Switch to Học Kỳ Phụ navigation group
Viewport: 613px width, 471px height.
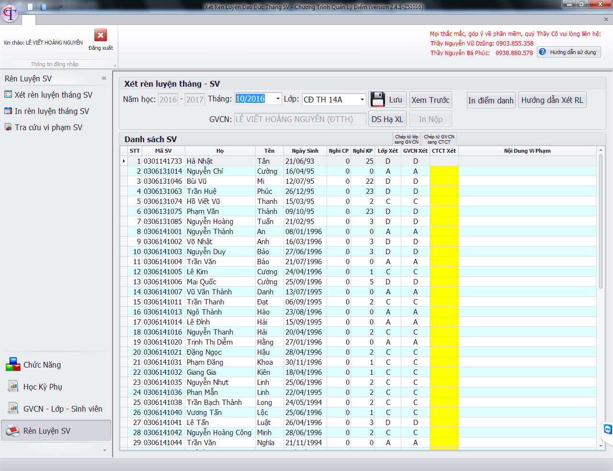56,387
